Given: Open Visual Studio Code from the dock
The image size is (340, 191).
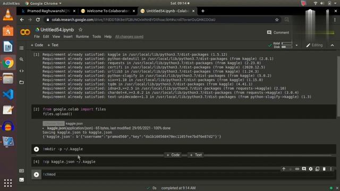Looking at the screenshot, I should click(8, 94).
